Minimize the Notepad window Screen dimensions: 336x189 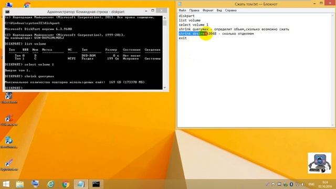tap(314, 4)
